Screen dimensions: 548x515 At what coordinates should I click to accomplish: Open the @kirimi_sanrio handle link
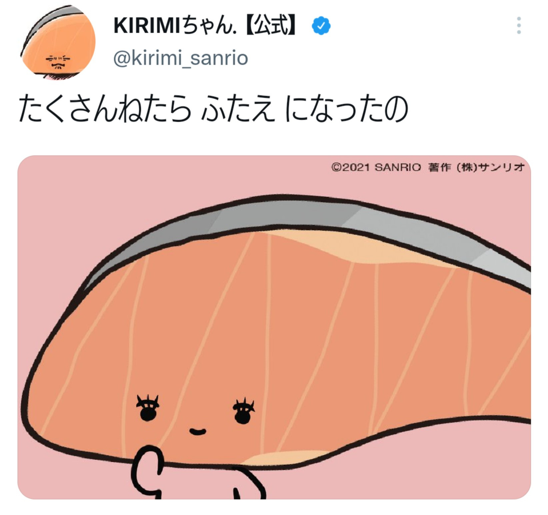pyautogui.click(x=181, y=58)
